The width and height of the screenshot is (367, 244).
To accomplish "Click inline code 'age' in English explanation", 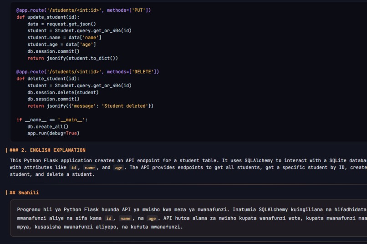I will click(x=118, y=168).
